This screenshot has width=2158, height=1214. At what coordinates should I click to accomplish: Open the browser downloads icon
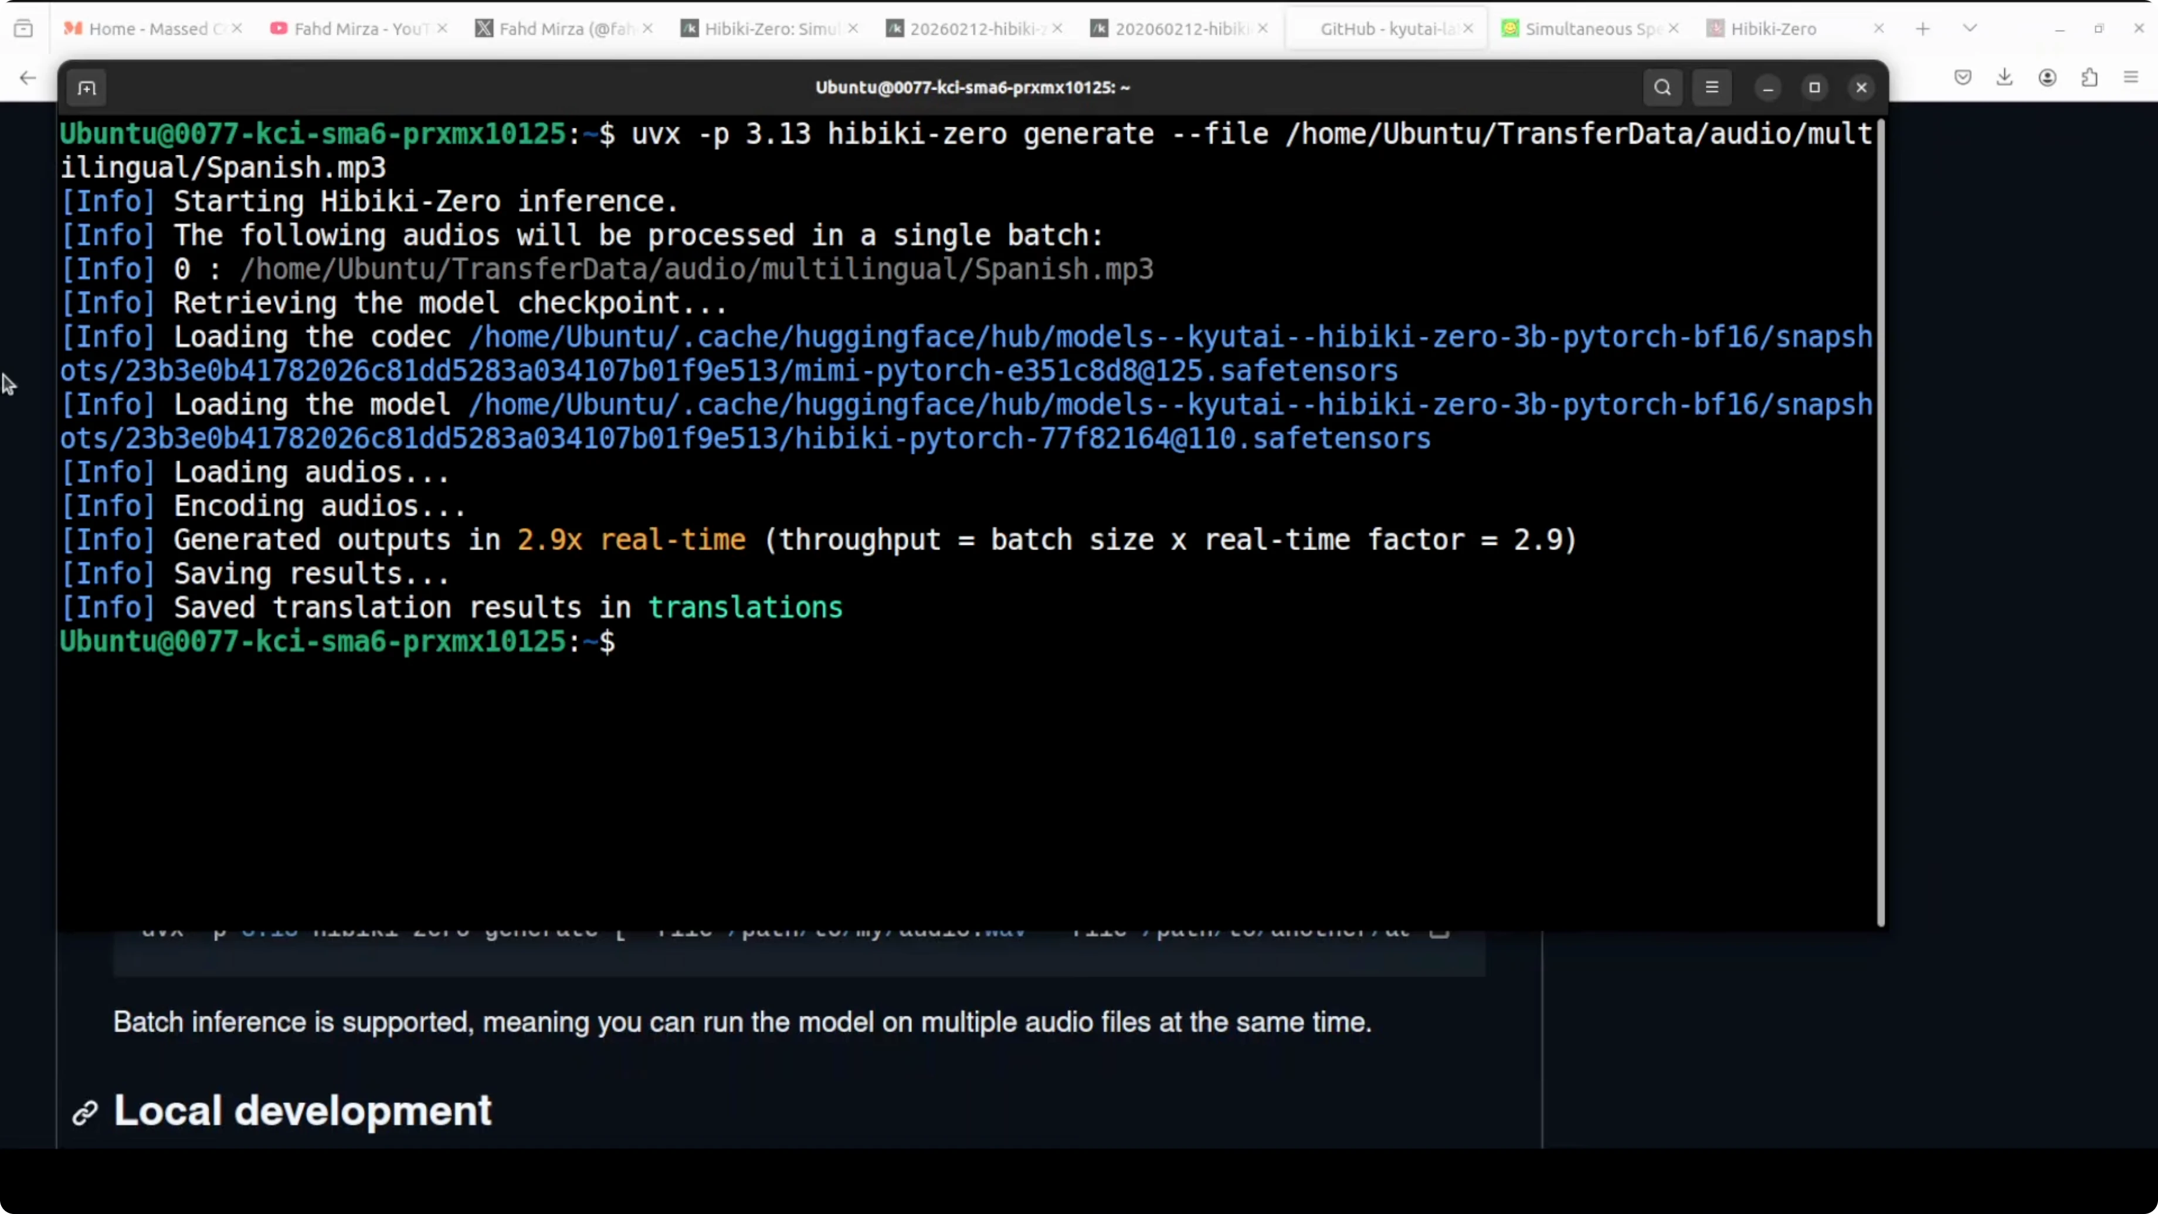[2005, 78]
